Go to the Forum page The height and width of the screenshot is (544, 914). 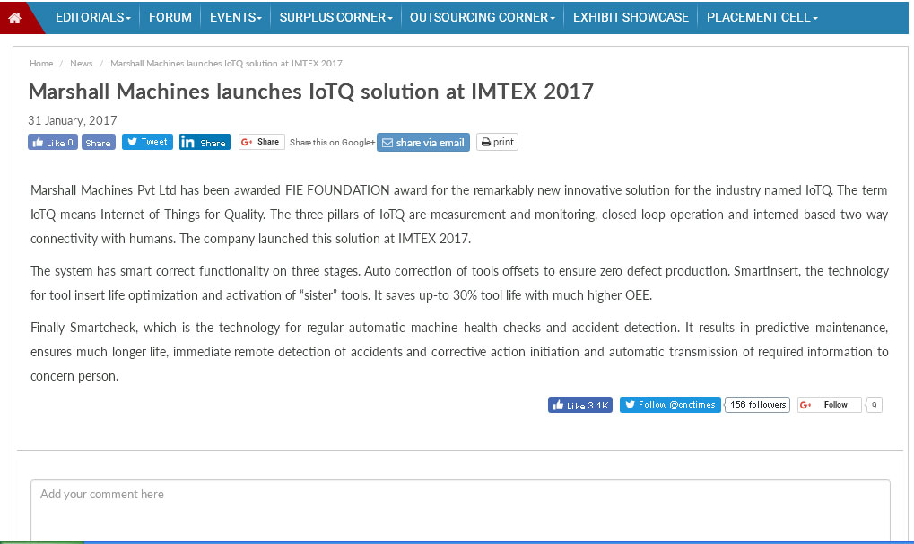[x=170, y=17]
